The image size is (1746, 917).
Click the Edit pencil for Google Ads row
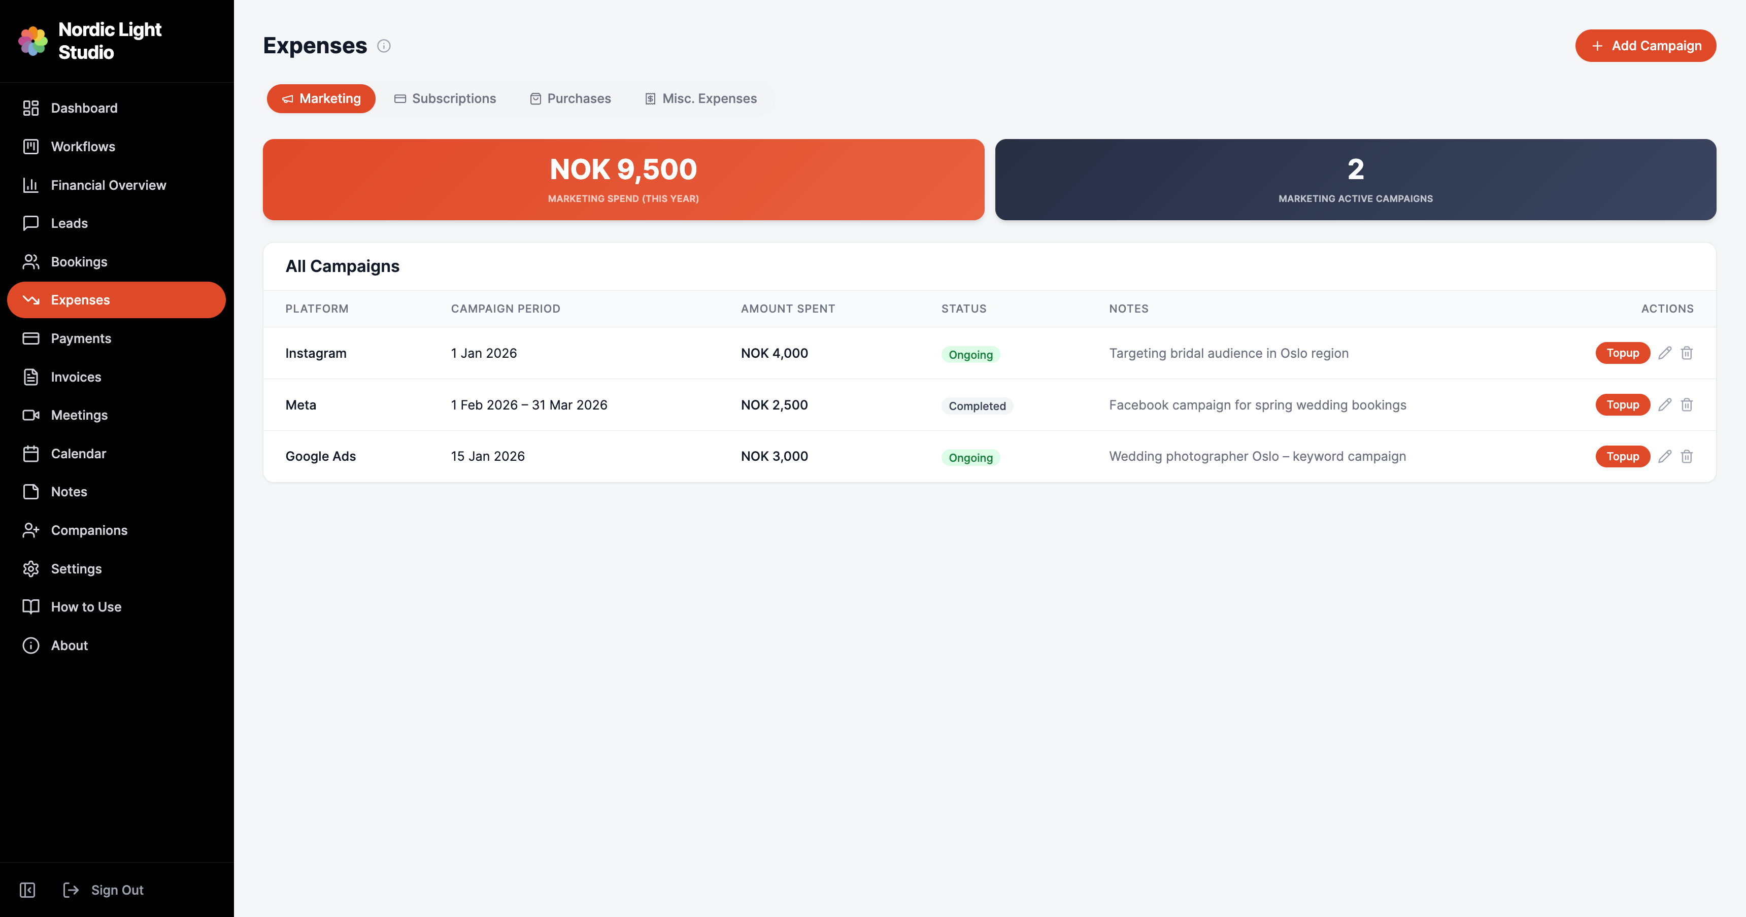pyautogui.click(x=1665, y=456)
